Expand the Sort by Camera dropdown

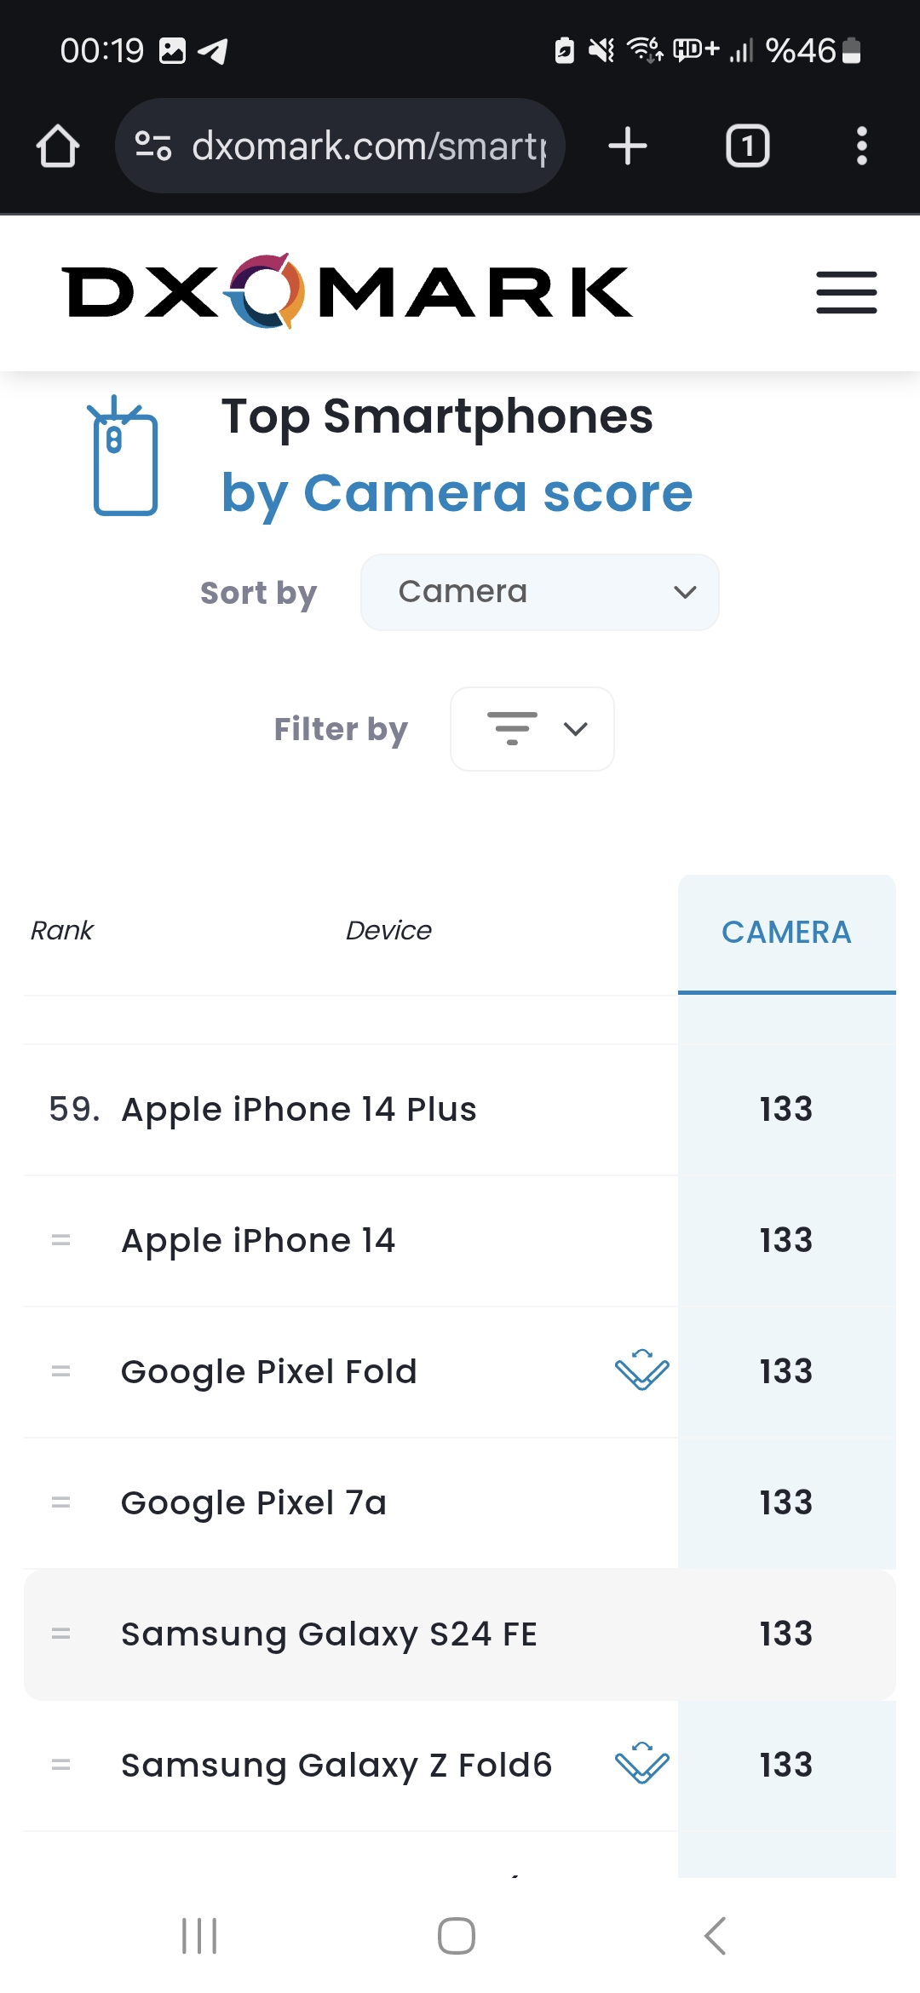(539, 593)
